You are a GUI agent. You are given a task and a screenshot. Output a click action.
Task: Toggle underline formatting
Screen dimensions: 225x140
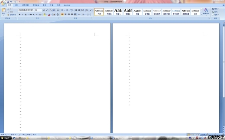click(x=26, y=14)
